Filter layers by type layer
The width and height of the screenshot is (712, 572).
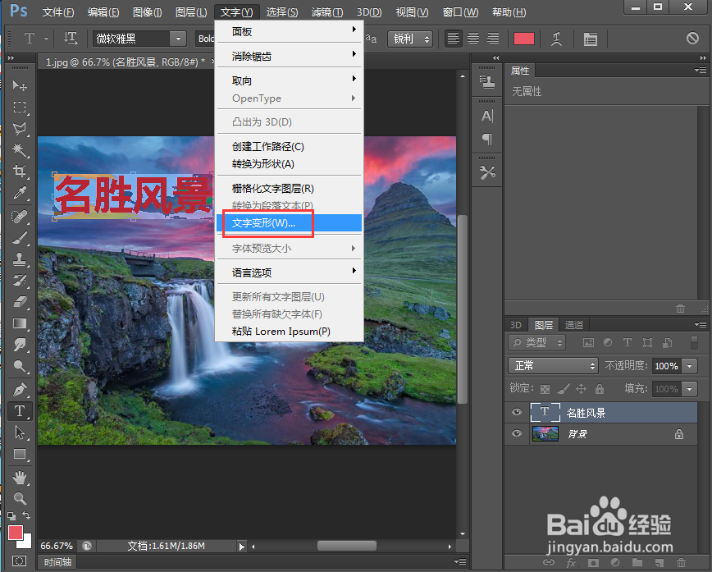[x=628, y=342]
